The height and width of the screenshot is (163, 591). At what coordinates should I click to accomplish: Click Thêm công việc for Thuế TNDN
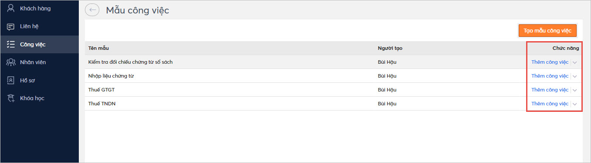click(550, 104)
